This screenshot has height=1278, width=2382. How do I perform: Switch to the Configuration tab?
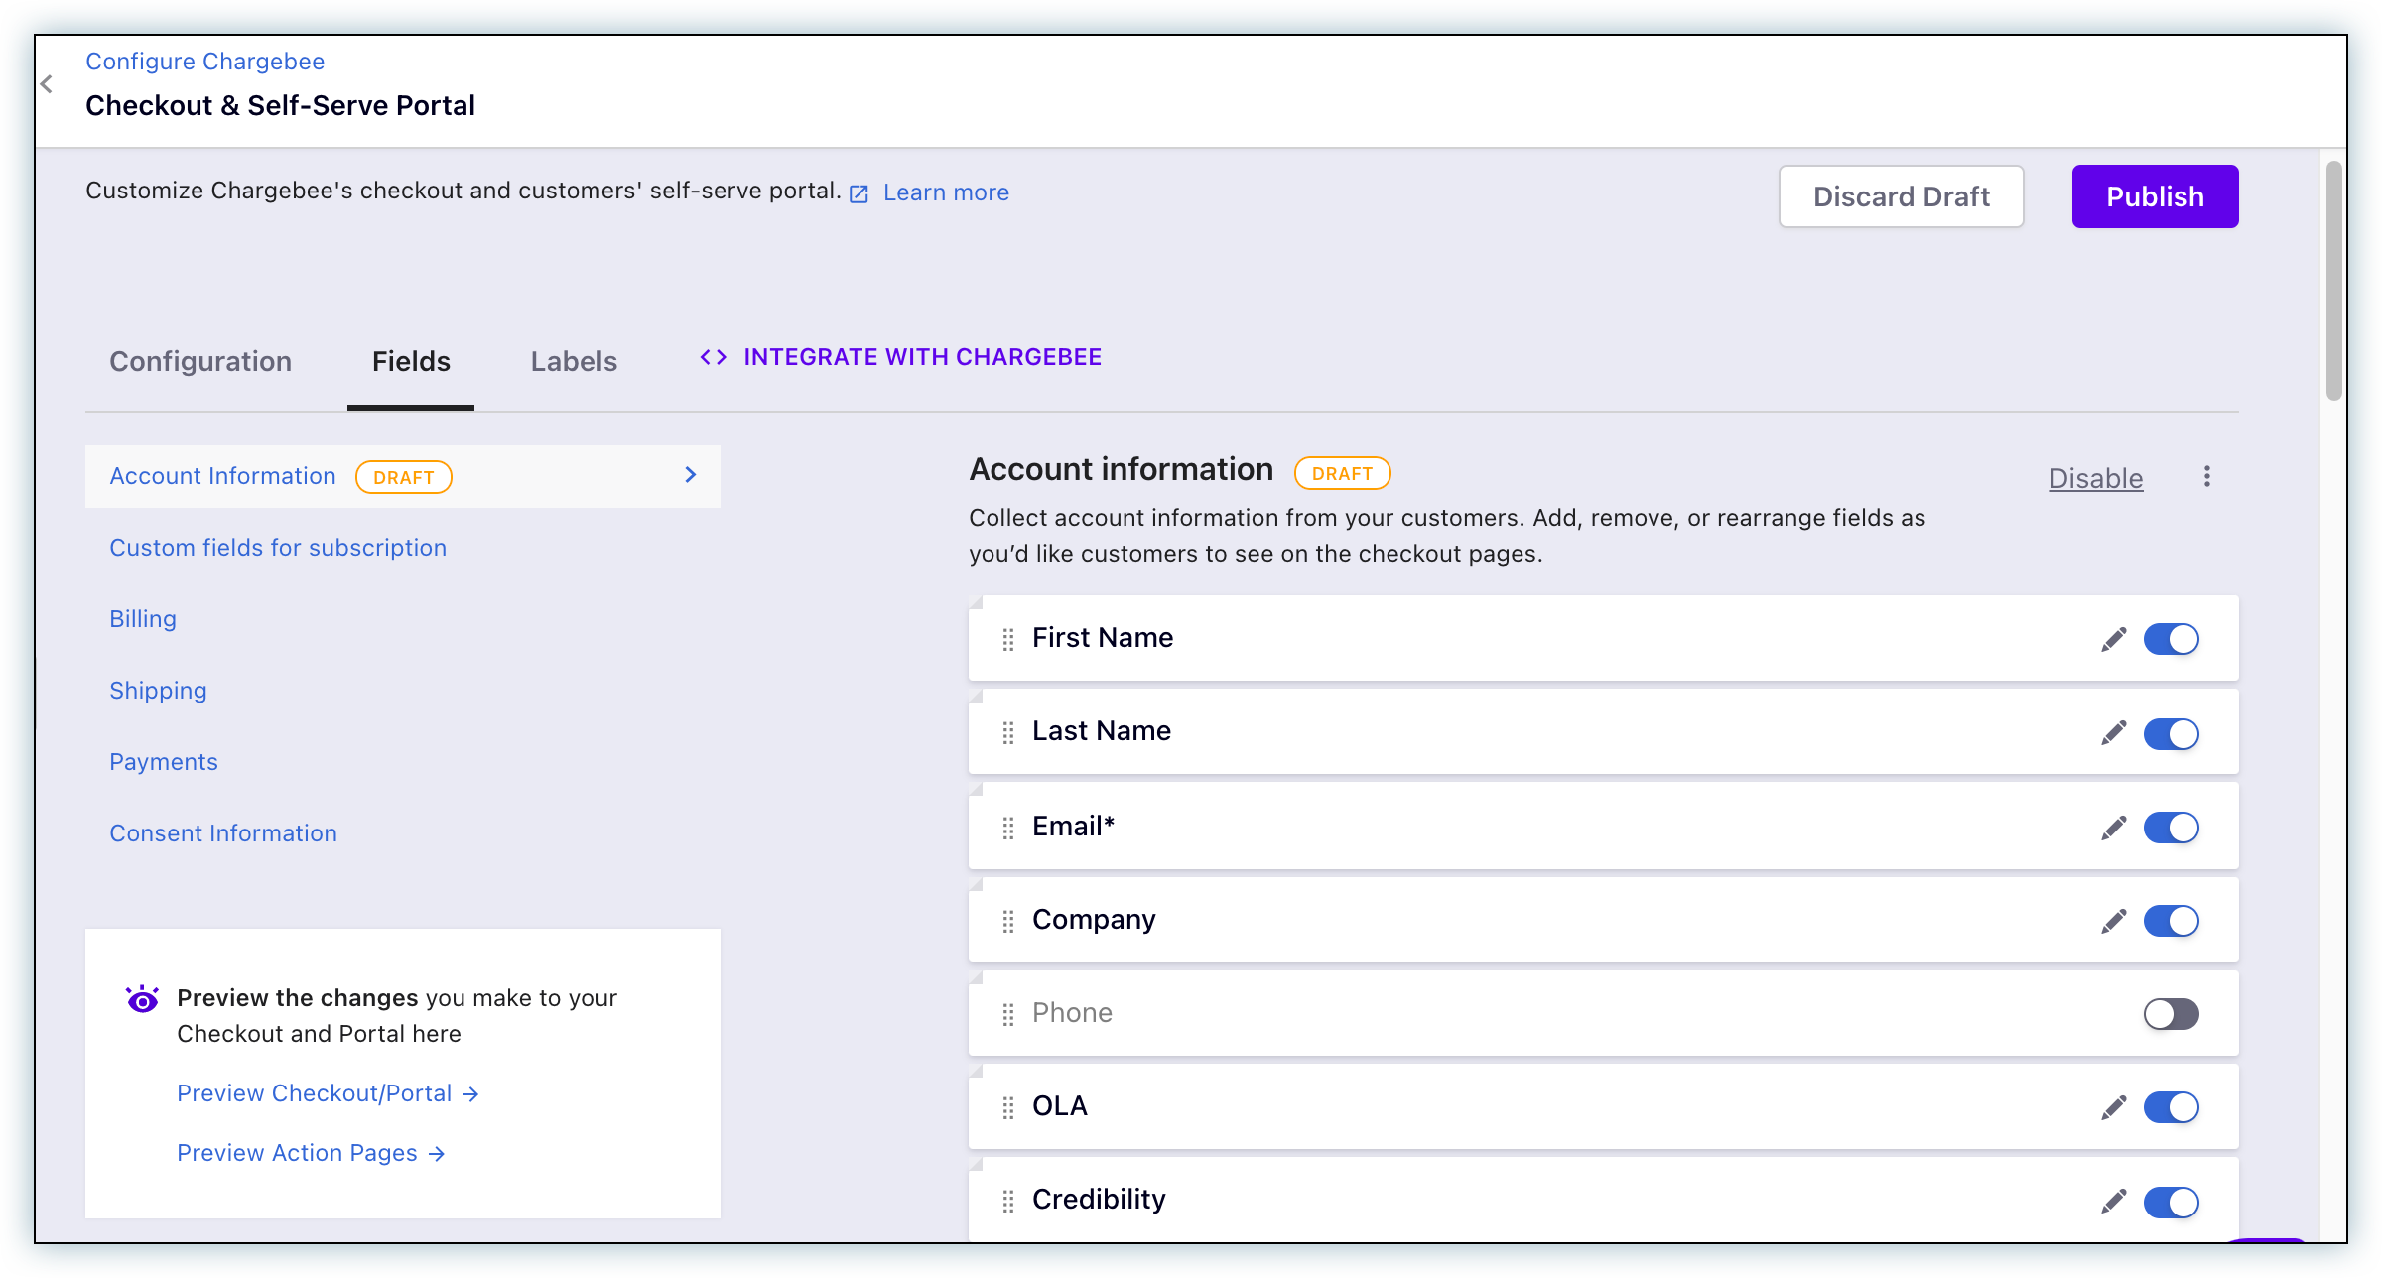coord(200,361)
